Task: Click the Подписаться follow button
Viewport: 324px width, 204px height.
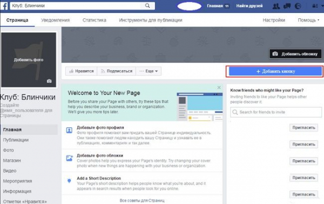Action: coord(117,71)
